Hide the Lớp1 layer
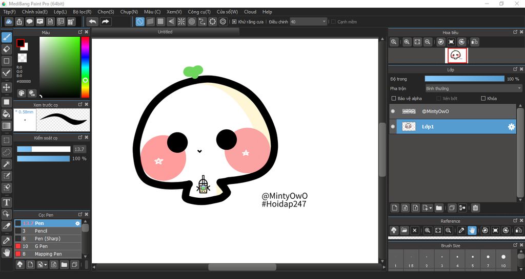525x279 pixels. click(x=393, y=127)
